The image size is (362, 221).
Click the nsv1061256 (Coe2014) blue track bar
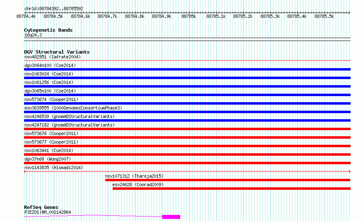click(187, 86)
